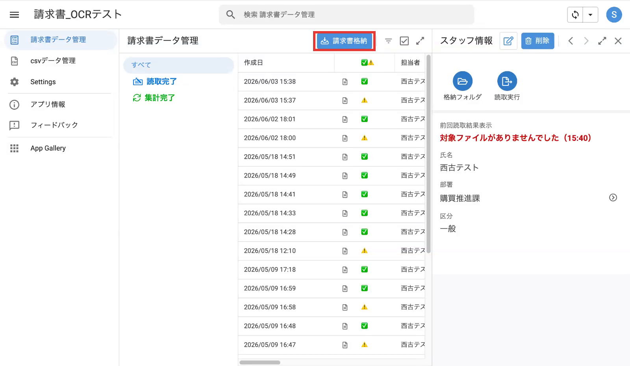This screenshot has height=366, width=630.
Task: Click the status icon column header
Action: pyautogui.click(x=367, y=63)
